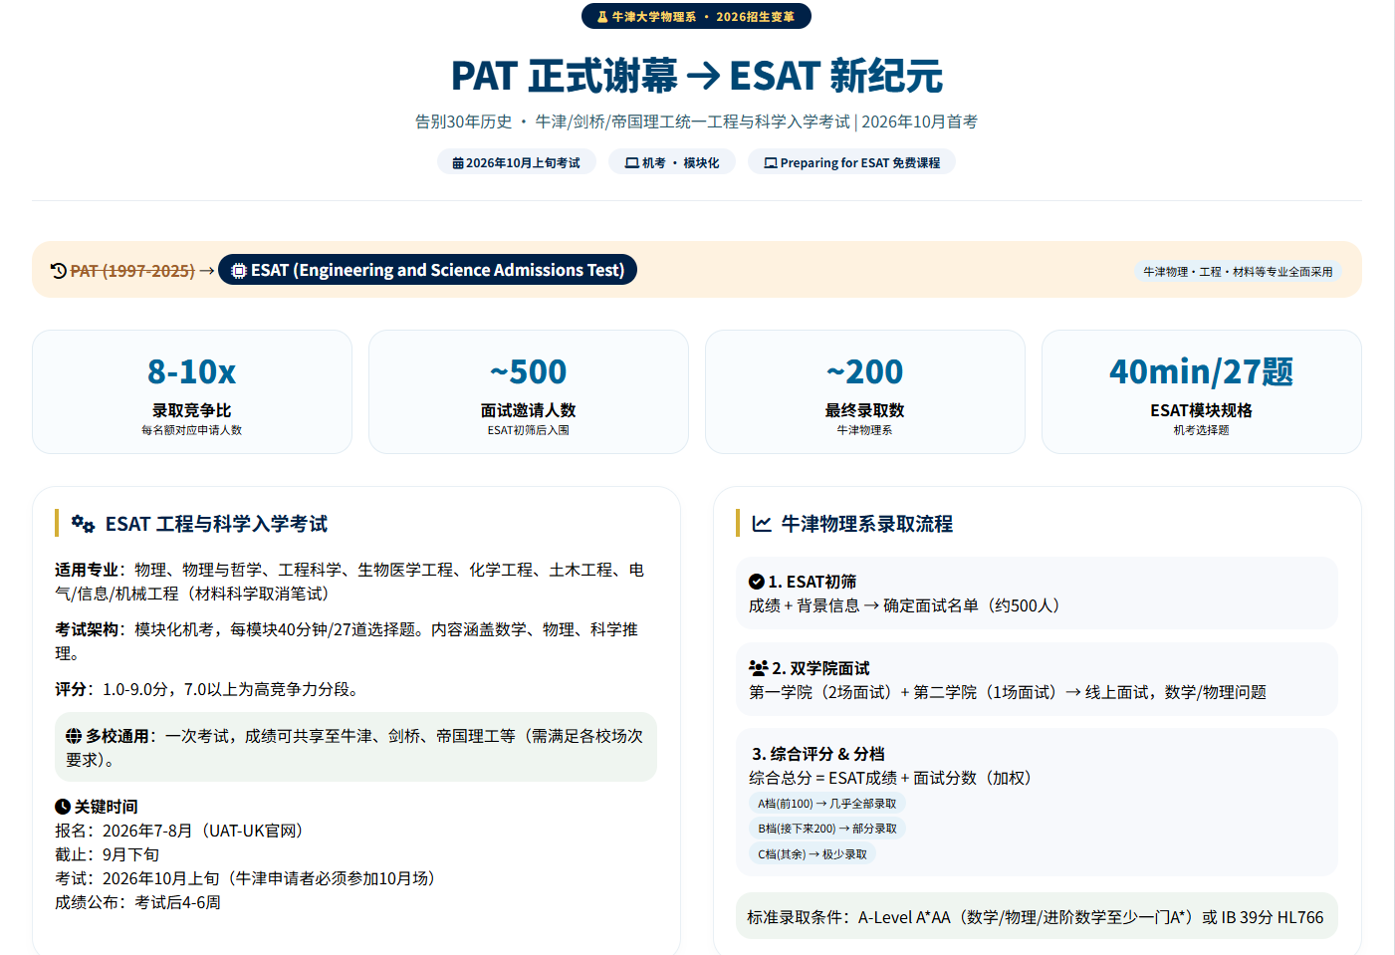
Task: Click the check-circle icon at 1. ESAT初筛
Action: (757, 582)
